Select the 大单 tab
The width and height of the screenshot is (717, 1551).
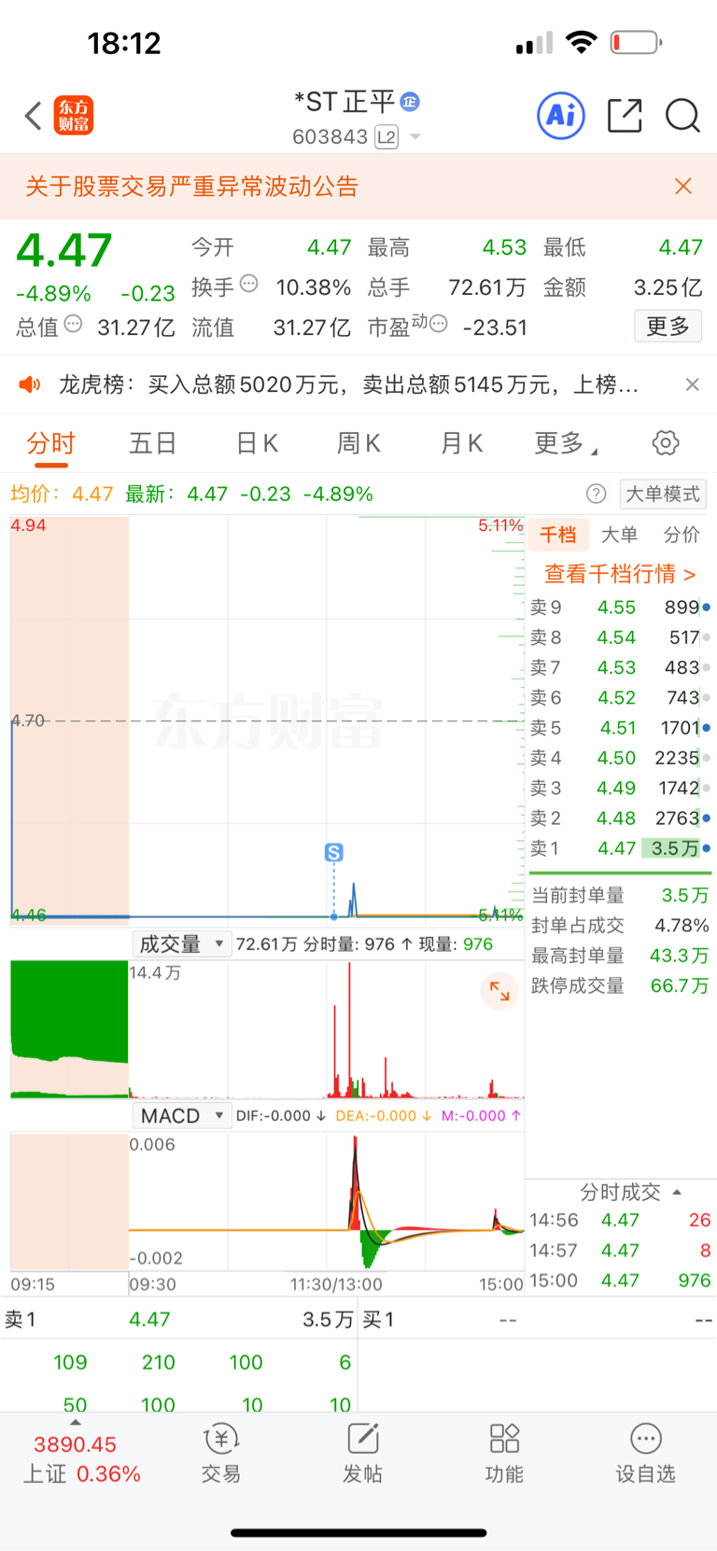pos(619,535)
